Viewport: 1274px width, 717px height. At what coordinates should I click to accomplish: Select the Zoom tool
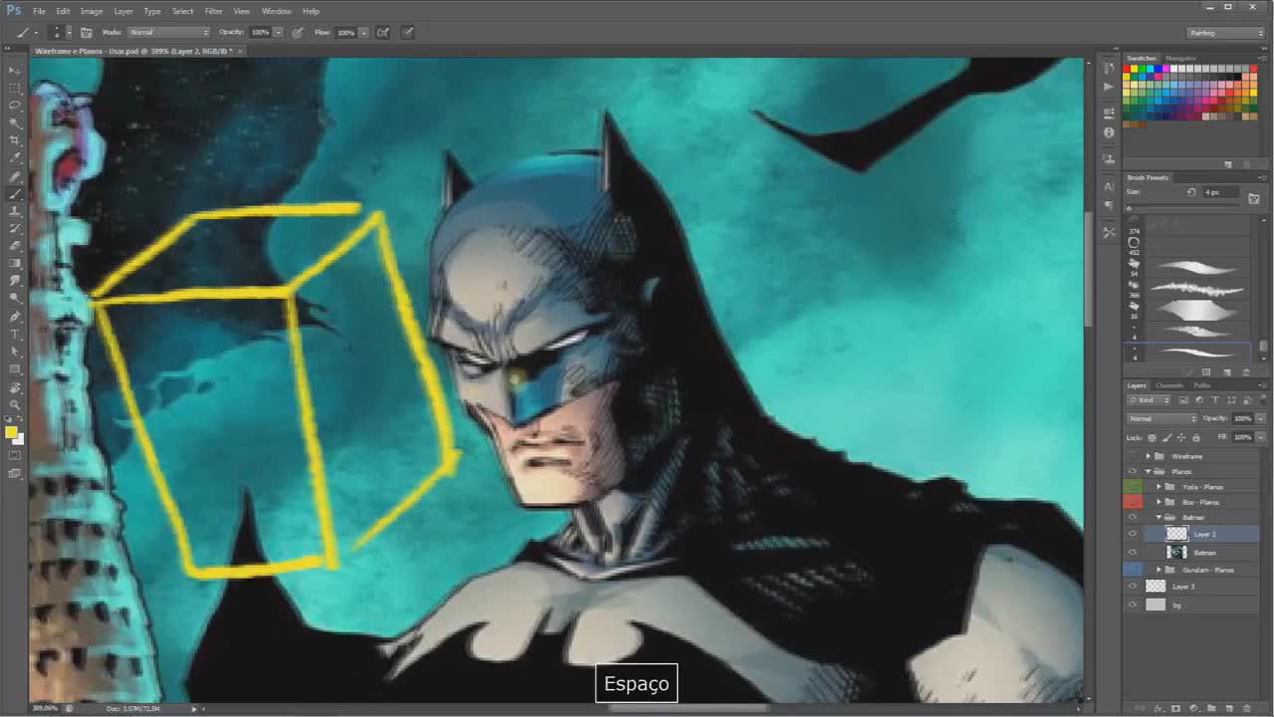(15, 404)
